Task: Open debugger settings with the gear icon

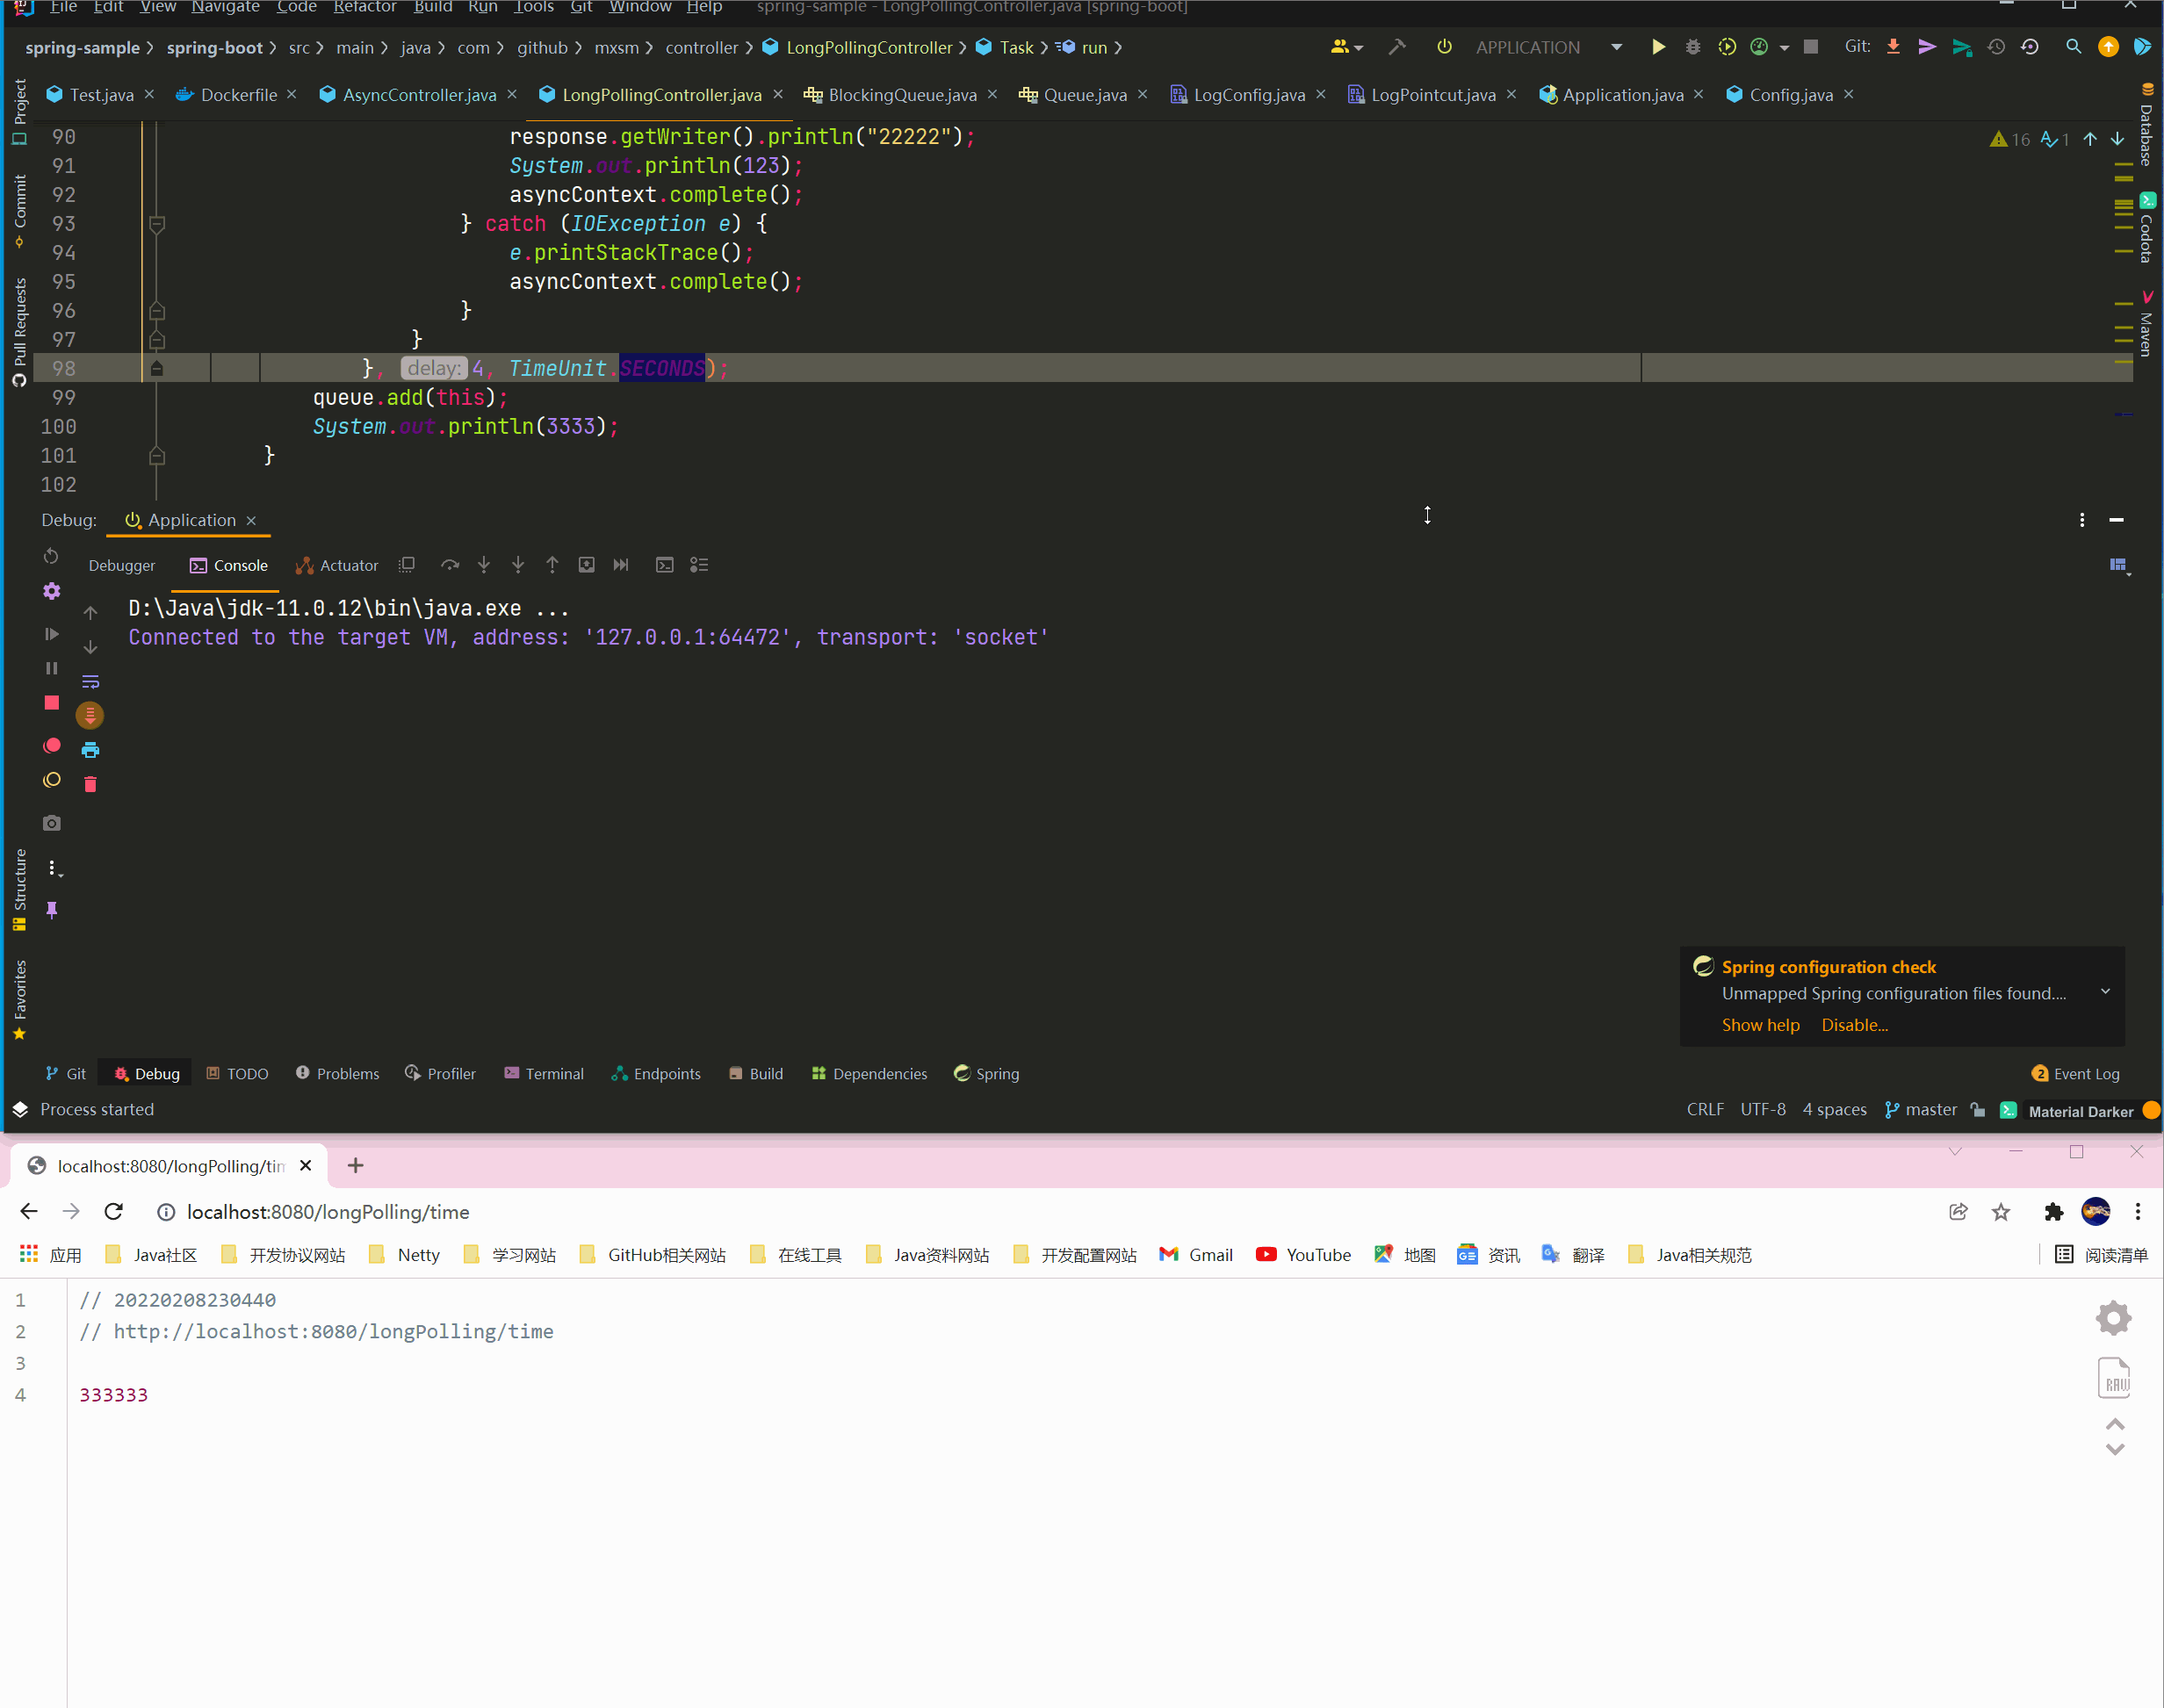Action: tap(51, 591)
